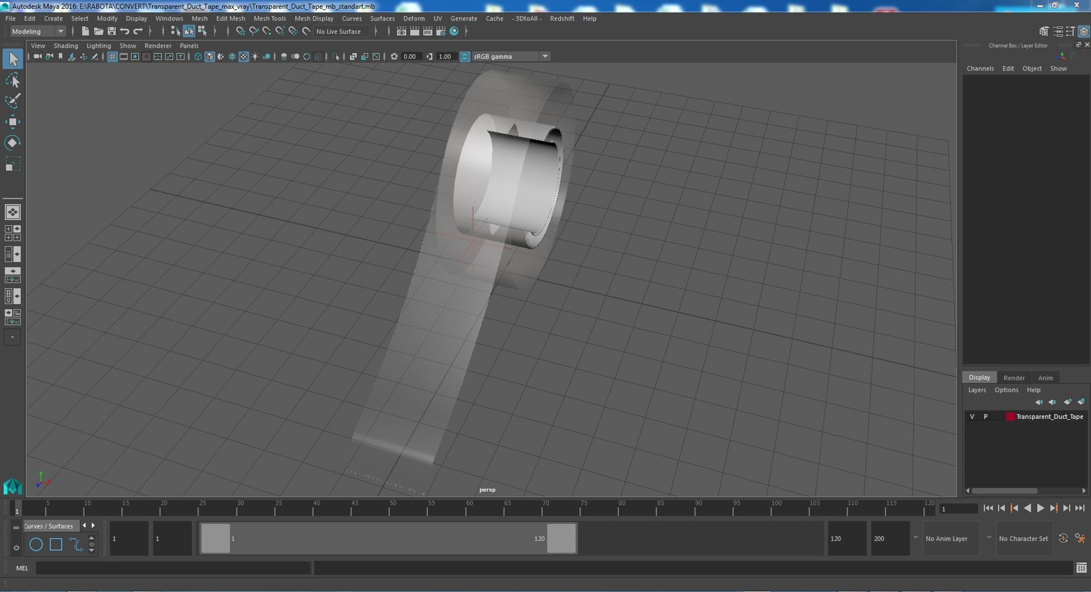This screenshot has width=1091, height=592.
Task: Enable snap to view planes
Action: click(293, 31)
